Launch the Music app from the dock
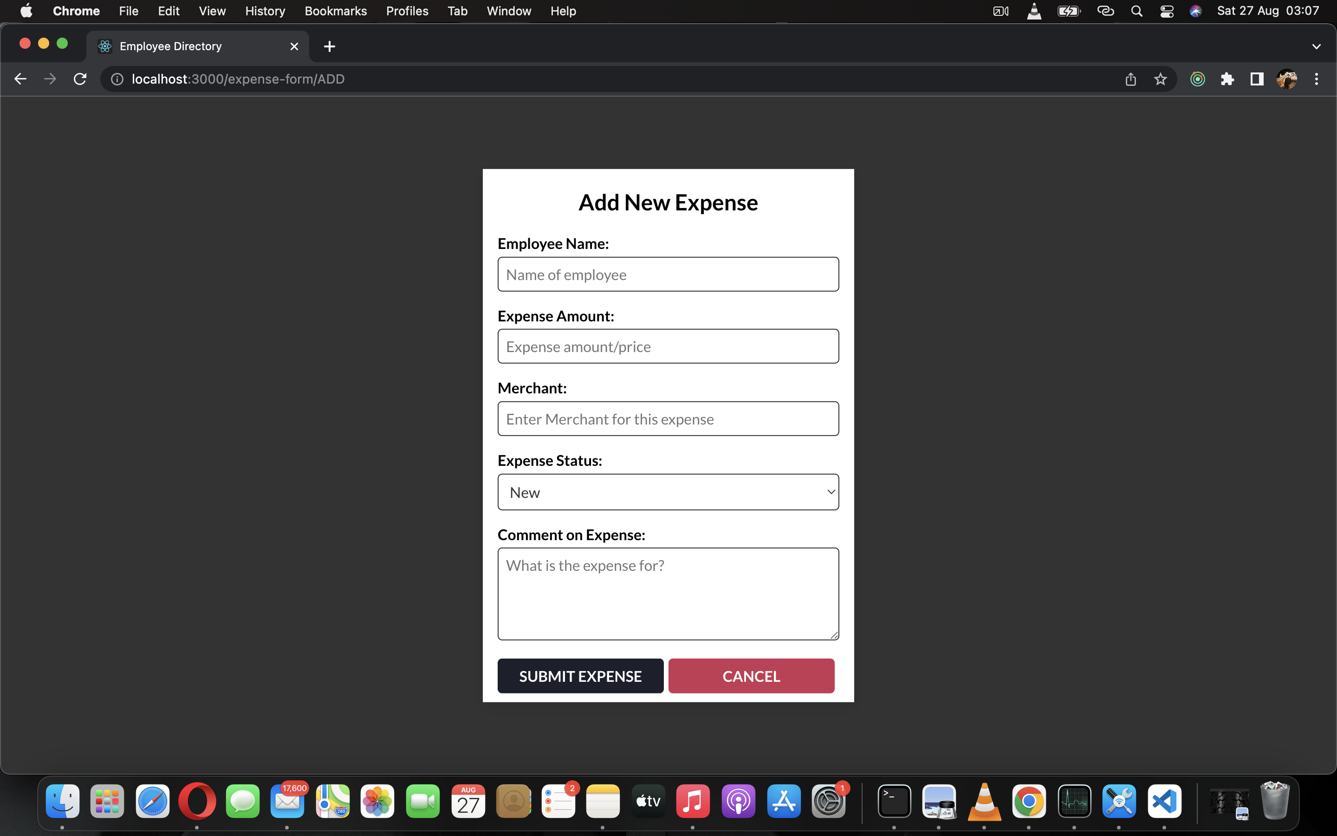1337x836 pixels. [693, 801]
